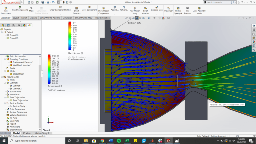The height and width of the screenshot is (144, 256).
Task: Open the Bill of Materials tool
Action: (x=145, y=8)
